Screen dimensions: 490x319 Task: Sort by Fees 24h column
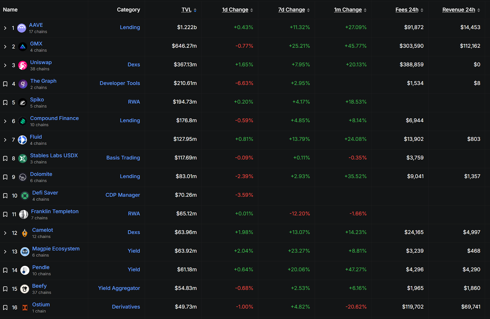point(409,10)
